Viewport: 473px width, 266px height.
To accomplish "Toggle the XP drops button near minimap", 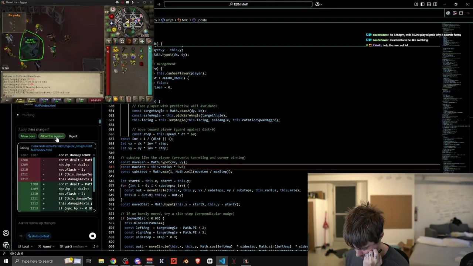I will [x=107, y=12].
